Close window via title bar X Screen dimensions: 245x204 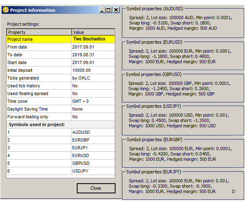116,10
